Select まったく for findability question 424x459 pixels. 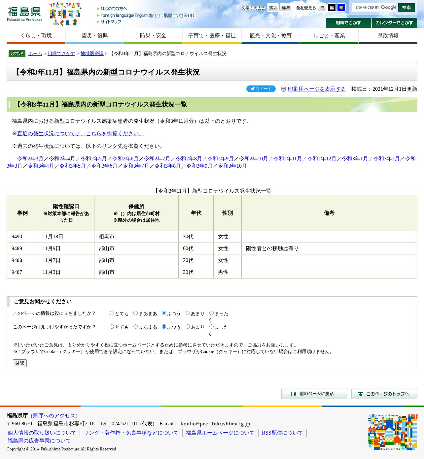click(x=211, y=327)
